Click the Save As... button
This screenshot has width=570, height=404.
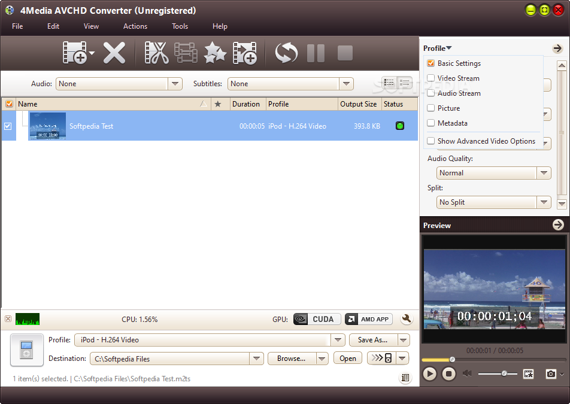click(x=374, y=340)
